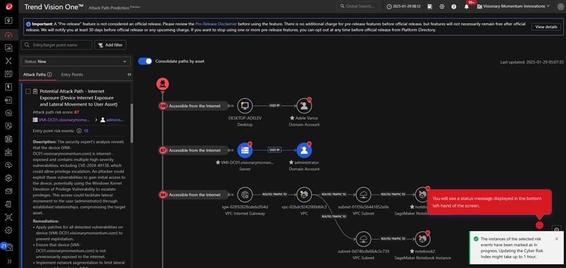
Task: Click the Last updated timestamp text
Action: (x=532, y=62)
